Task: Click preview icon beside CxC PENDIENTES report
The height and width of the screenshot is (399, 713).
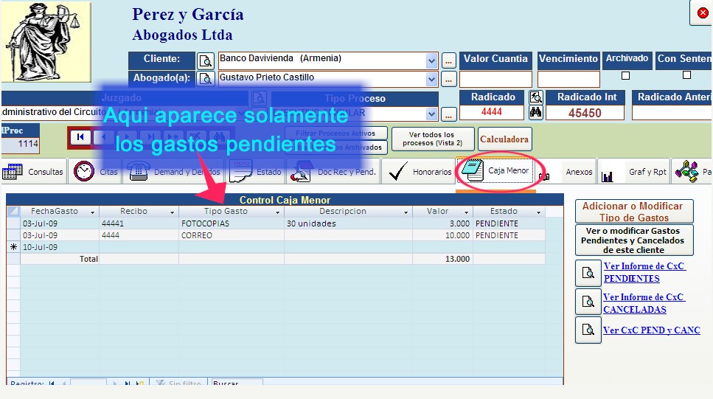Action: point(588,273)
